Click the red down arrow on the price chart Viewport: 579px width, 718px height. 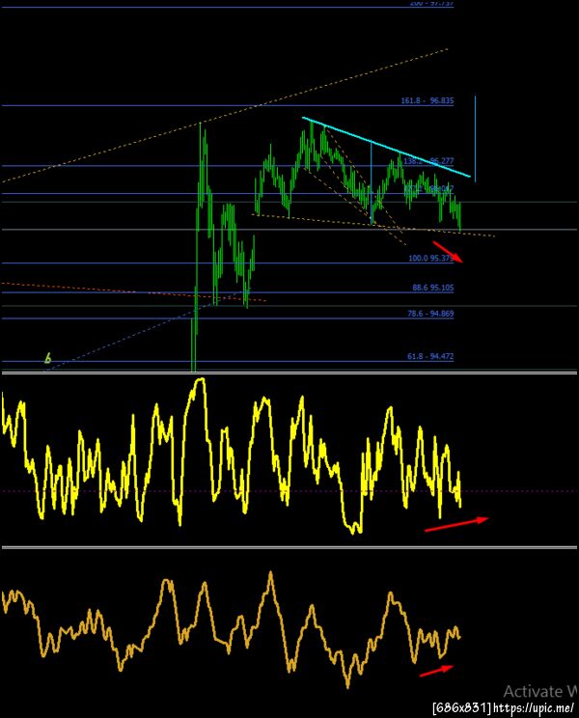(x=448, y=252)
